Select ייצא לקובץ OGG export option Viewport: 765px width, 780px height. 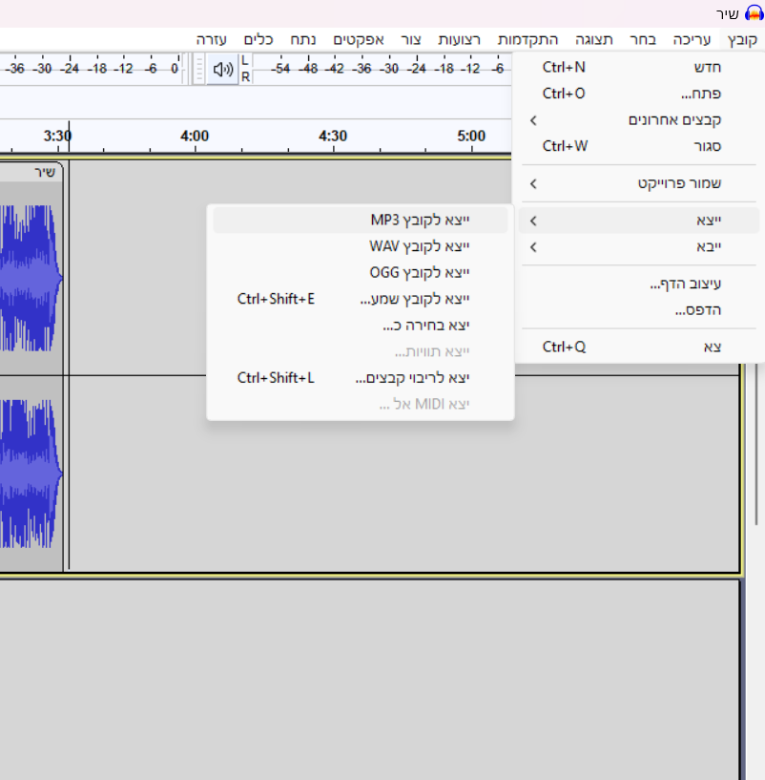pyautogui.click(x=361, y=273)
